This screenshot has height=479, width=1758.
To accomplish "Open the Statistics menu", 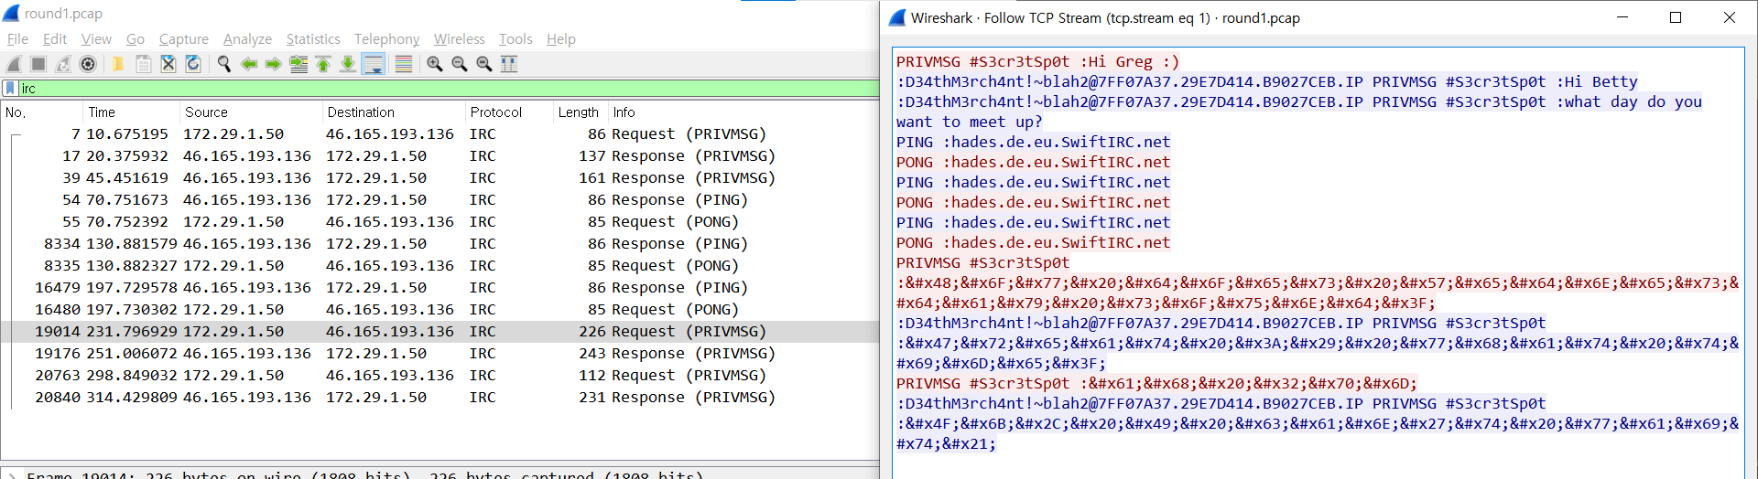I will tap(313, 39).
